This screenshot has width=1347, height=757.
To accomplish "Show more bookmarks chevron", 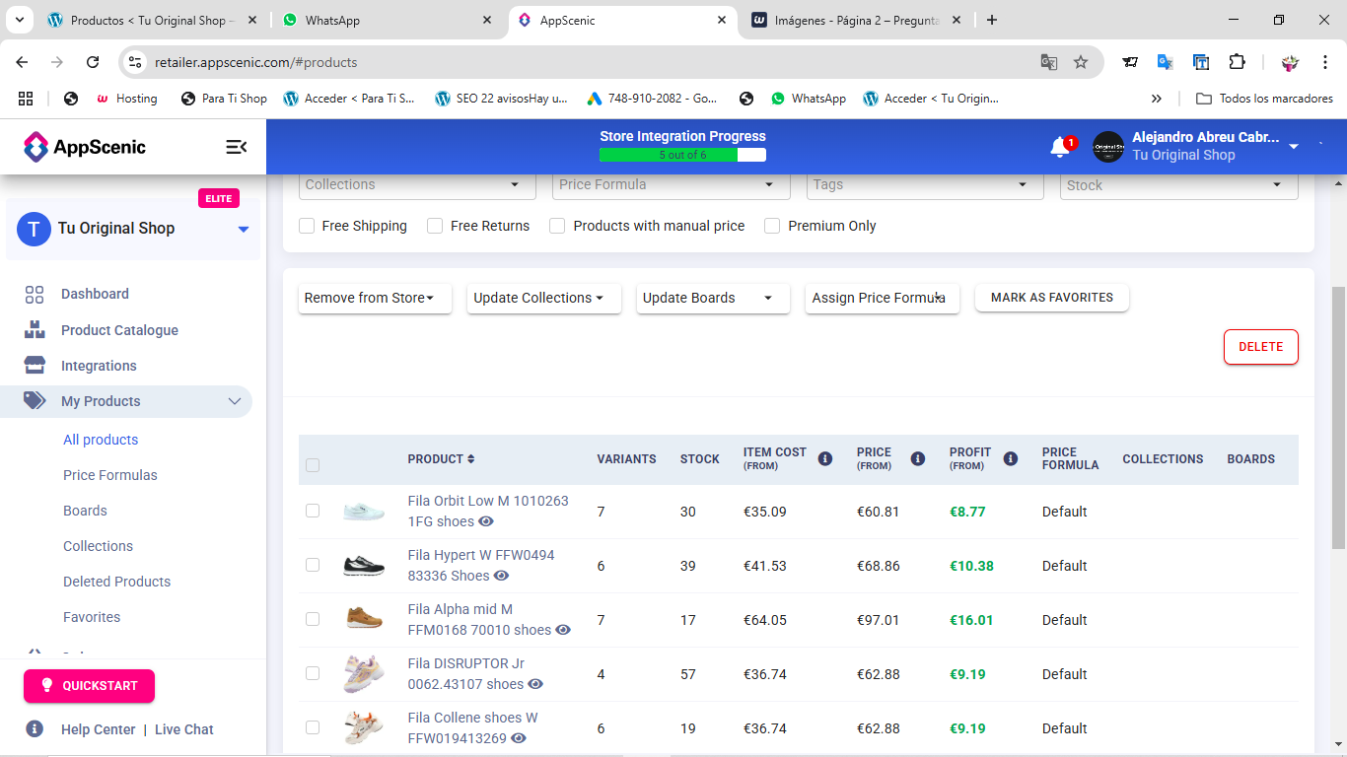I will click(x=1157, y=99).
